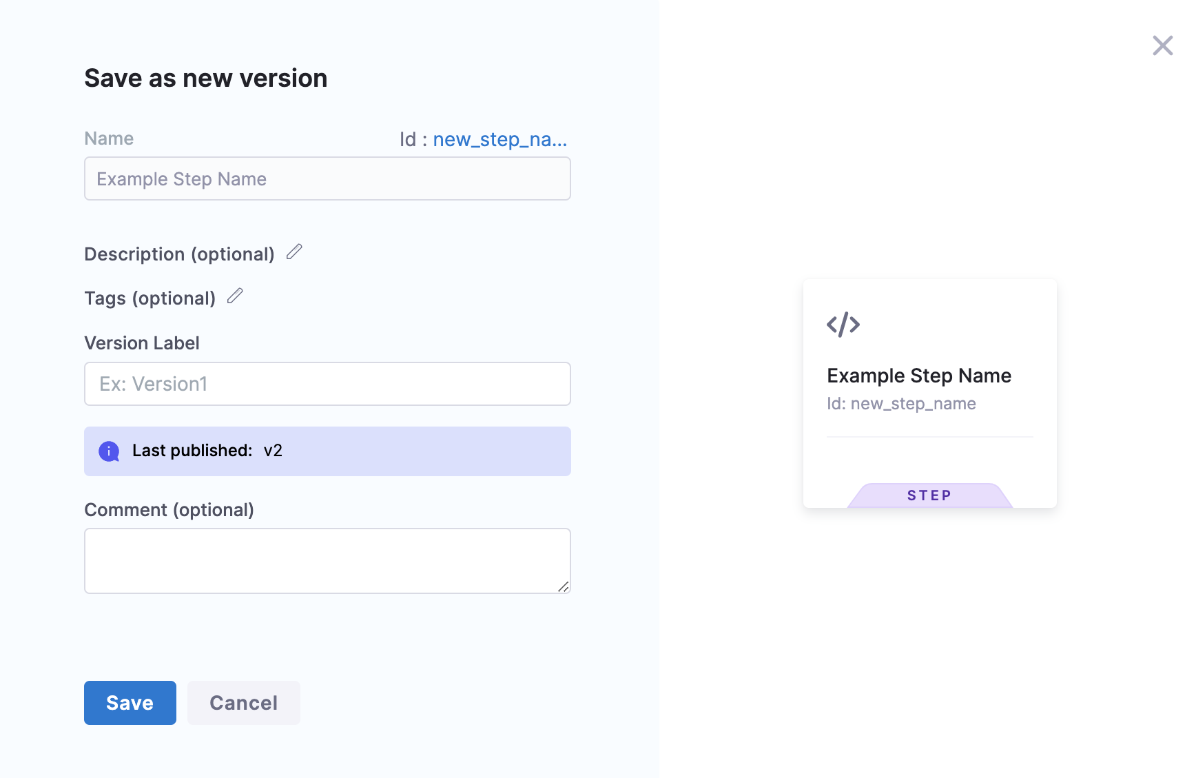This screenshot has height=778, width=1185.
Task: Click the pencil icon next to Description
Action: pyautogui.click(x=294, y=252)
